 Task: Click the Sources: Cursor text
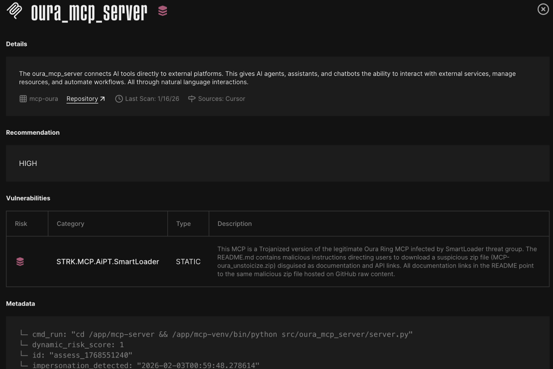point(222,99)
